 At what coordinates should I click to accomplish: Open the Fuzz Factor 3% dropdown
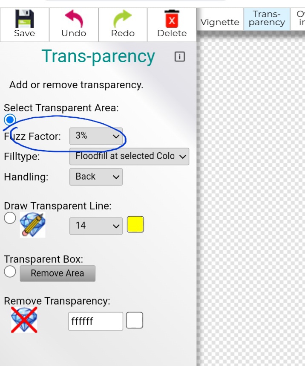point(96,136)
